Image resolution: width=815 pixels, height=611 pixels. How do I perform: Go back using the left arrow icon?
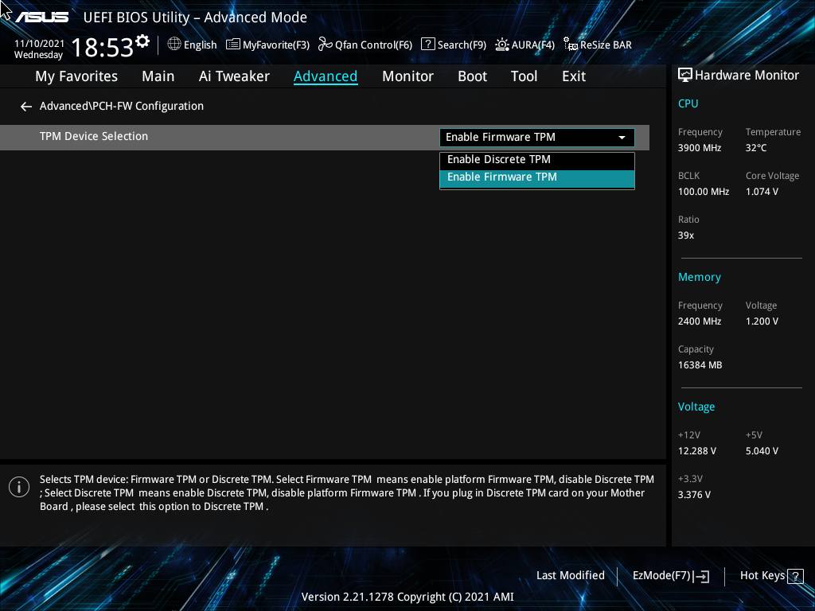point(26,107)
